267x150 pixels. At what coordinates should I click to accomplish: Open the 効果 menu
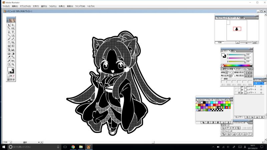click(x=62, y=6)
